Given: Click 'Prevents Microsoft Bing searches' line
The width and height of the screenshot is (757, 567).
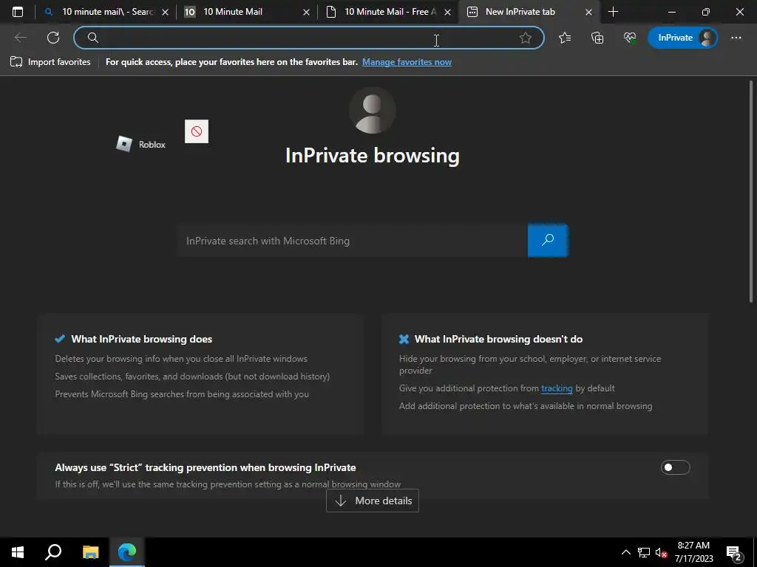Looking at the screenshot, I should pyautogui.click(x=182, y=394).
